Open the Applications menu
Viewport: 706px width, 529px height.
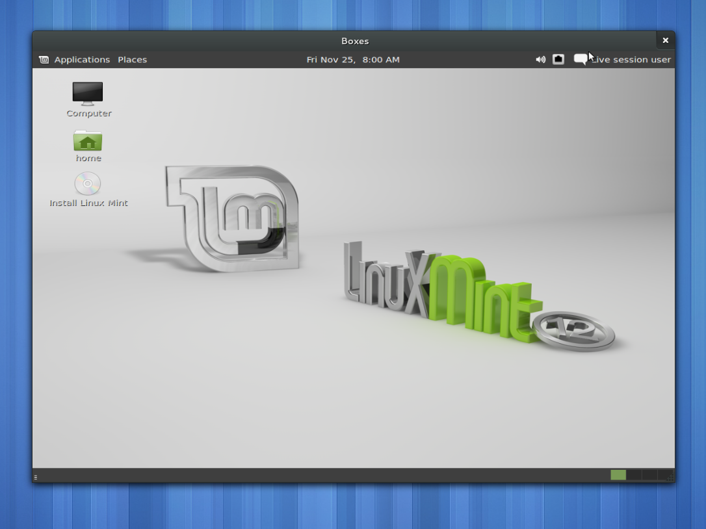[x=82, y=59]
